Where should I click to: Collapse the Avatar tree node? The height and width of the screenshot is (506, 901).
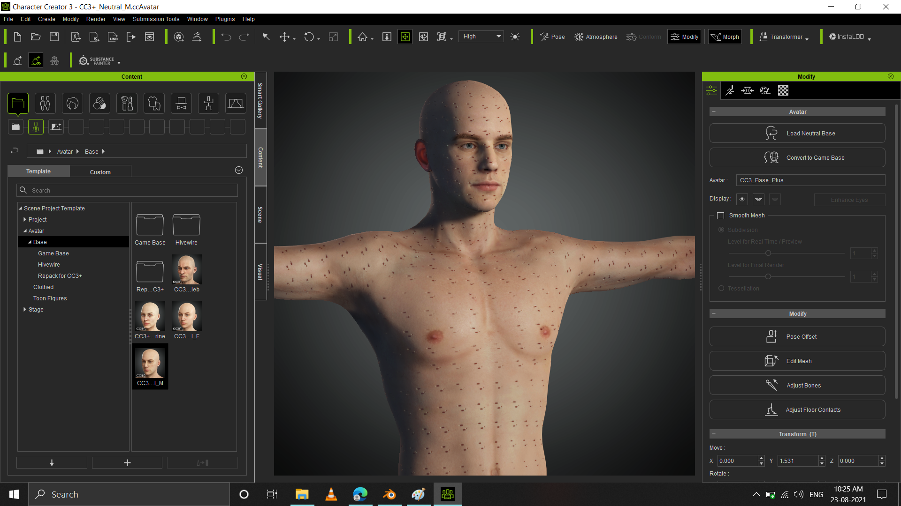point(25,231)
